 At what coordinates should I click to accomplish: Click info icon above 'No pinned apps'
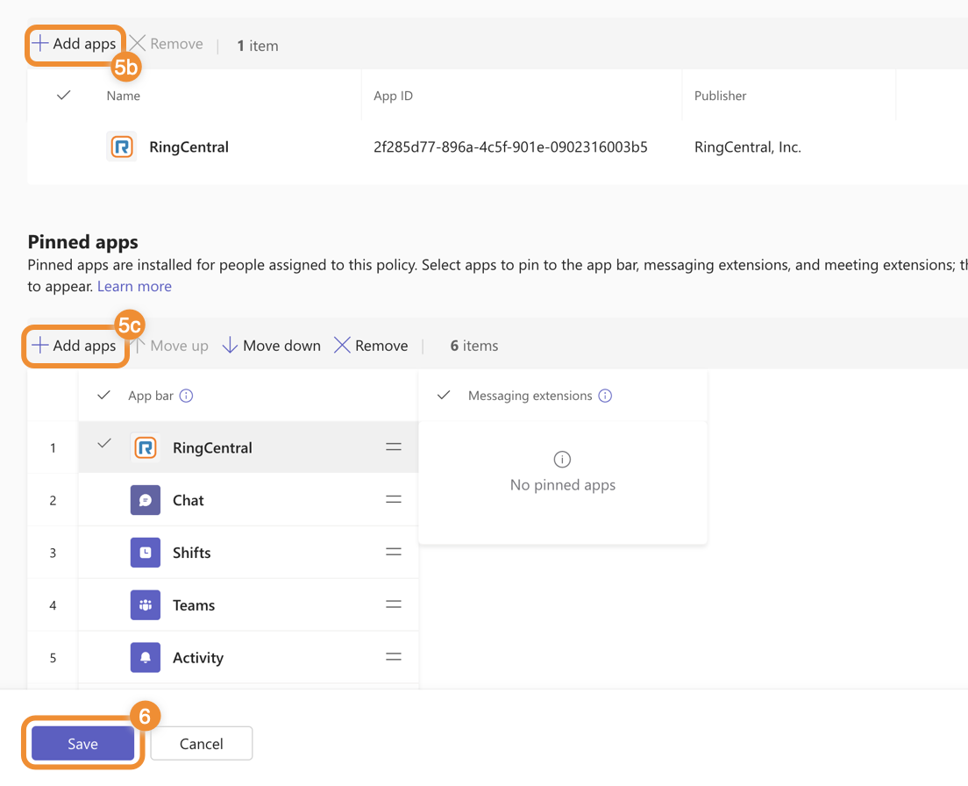coord(562,460)
